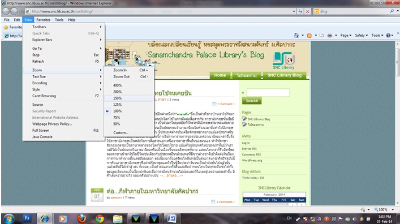This screenshot has width=400, height=224.
Task: Open the Help question mark icon
Action: [388, 36]
